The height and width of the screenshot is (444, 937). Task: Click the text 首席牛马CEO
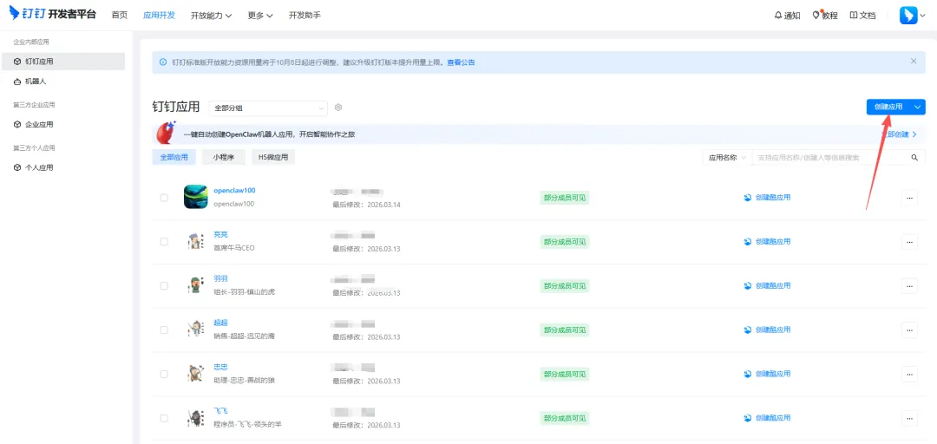234,248
